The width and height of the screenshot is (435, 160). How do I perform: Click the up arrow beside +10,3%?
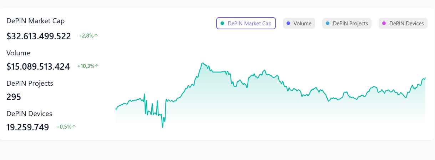97,66
